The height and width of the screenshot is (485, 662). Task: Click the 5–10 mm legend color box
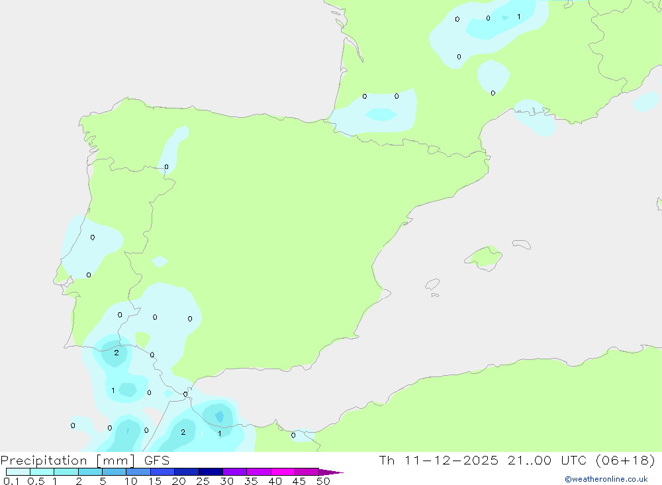(x=115, y=472)
